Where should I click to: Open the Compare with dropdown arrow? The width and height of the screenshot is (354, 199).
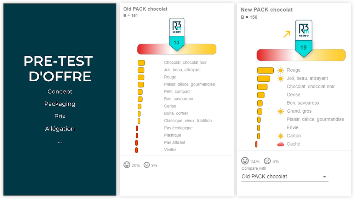click(x=324, y=177)
